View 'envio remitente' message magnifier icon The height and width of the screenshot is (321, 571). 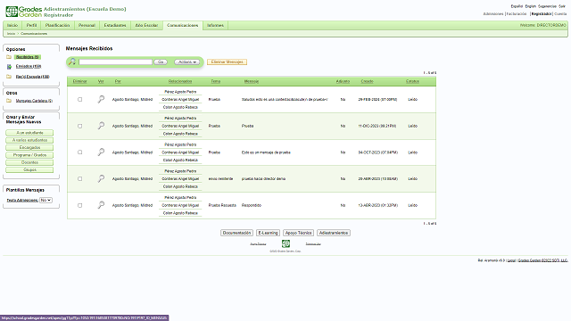point(101,178)
